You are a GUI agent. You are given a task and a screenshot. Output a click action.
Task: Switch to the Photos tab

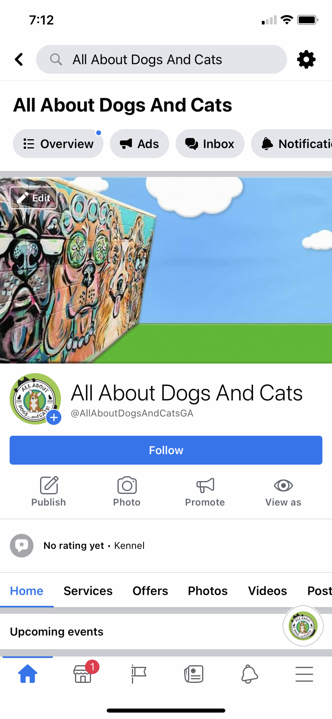(x=208, y=591)
